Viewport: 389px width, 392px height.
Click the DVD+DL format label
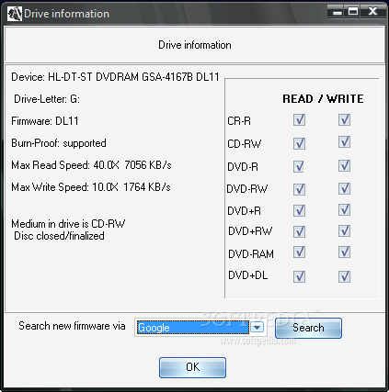(x=248, y=275)
